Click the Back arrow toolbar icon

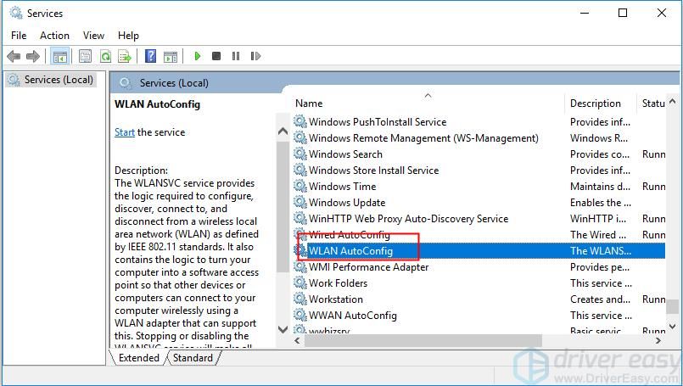(14, 56)
